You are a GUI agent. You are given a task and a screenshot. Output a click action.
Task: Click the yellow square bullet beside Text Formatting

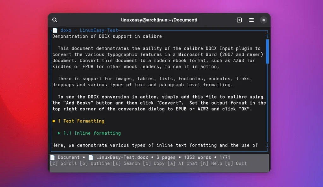click(54, 121)
